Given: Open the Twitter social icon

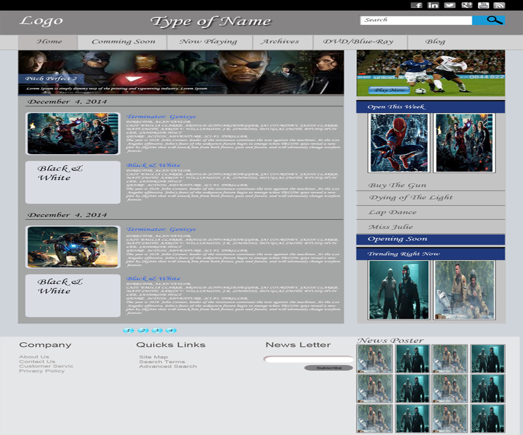Looking at the screenshot, I should point(450,5).
